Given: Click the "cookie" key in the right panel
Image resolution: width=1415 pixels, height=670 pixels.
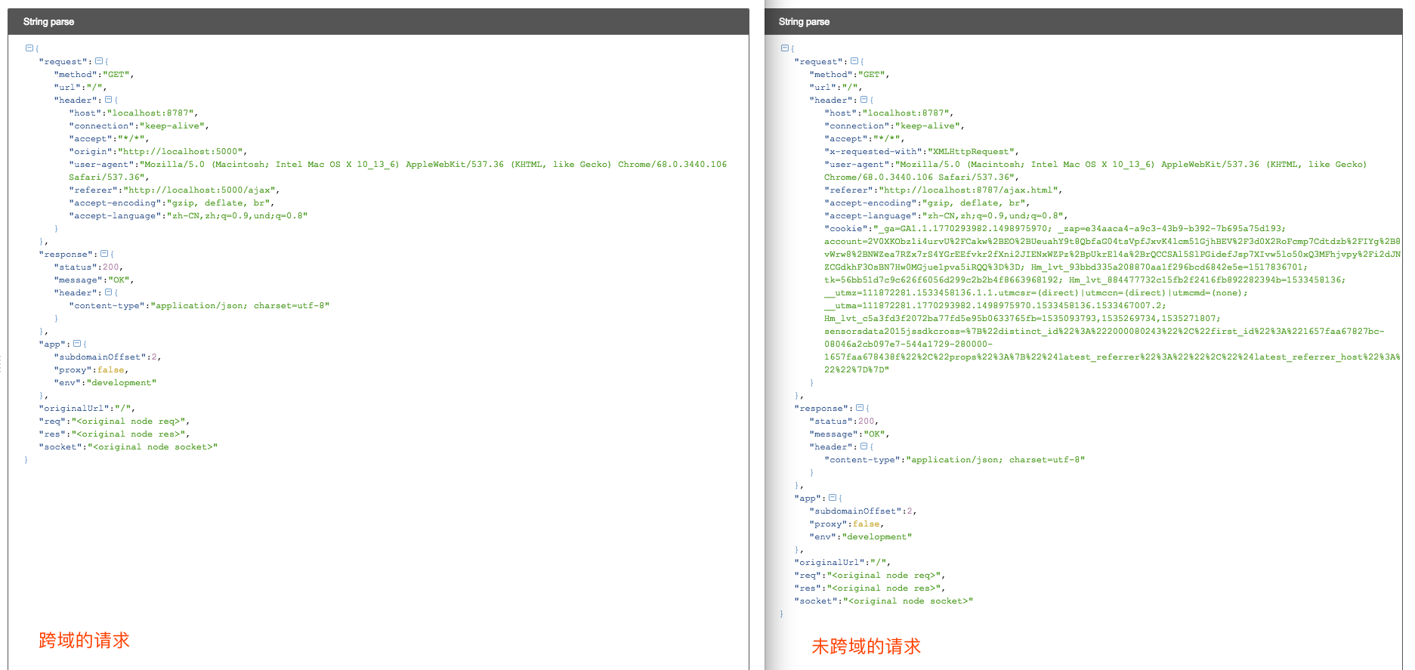Looking at the screenshot, I should [846, 228].
